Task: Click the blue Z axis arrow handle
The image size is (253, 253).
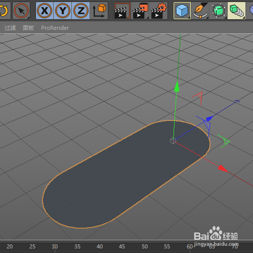Action: coord(209,119)
